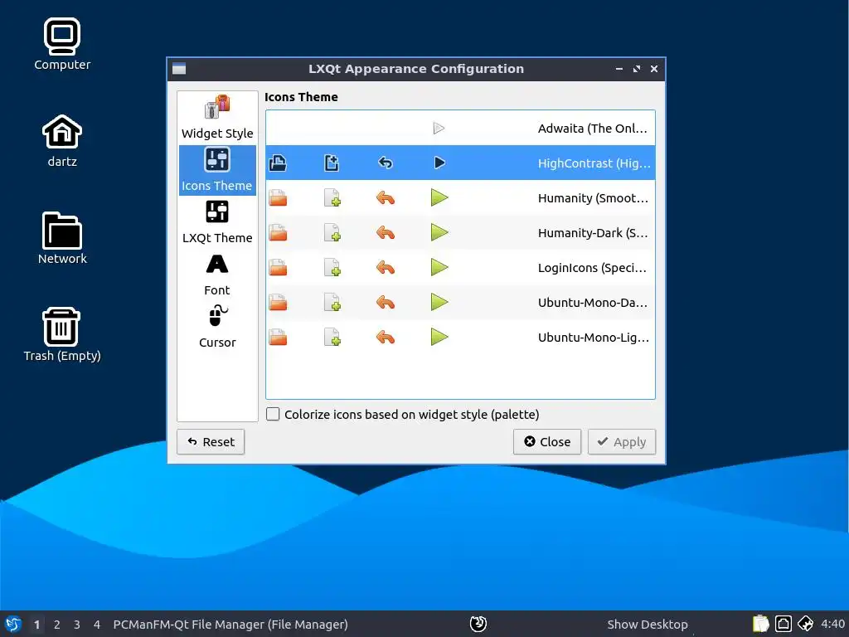Open the window menu icon in title bar
This screenshot has width=849, height=637.
pos(179,69)
